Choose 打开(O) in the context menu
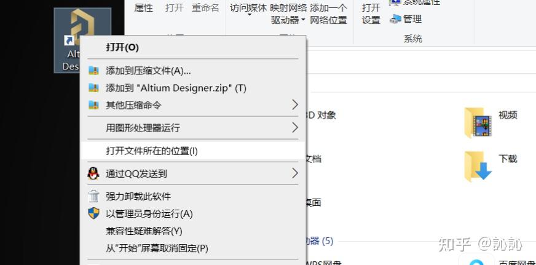This screenshot has width=536, height=265. (x=122, y=47)
